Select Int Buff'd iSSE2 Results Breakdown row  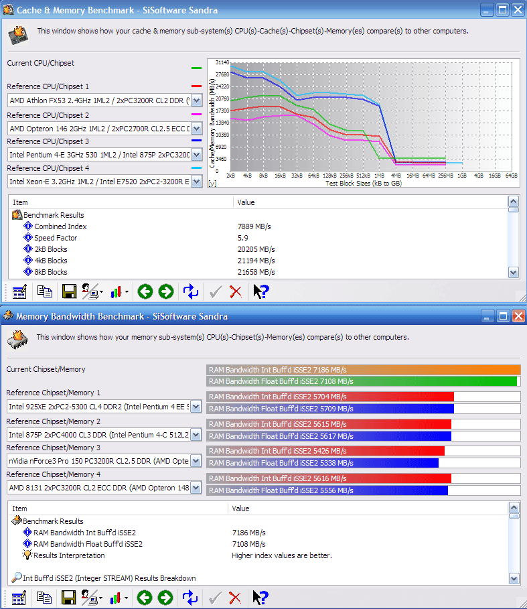(x=258, y=578)
